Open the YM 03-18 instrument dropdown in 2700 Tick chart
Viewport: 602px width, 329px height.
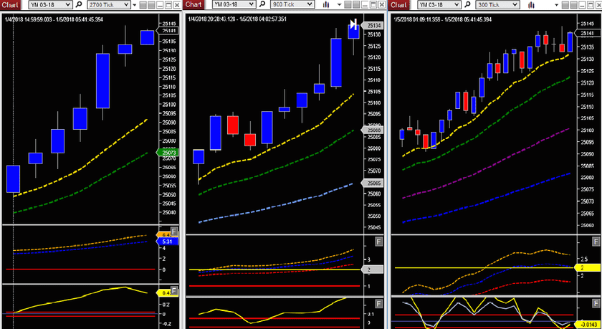tap(51, 4)
